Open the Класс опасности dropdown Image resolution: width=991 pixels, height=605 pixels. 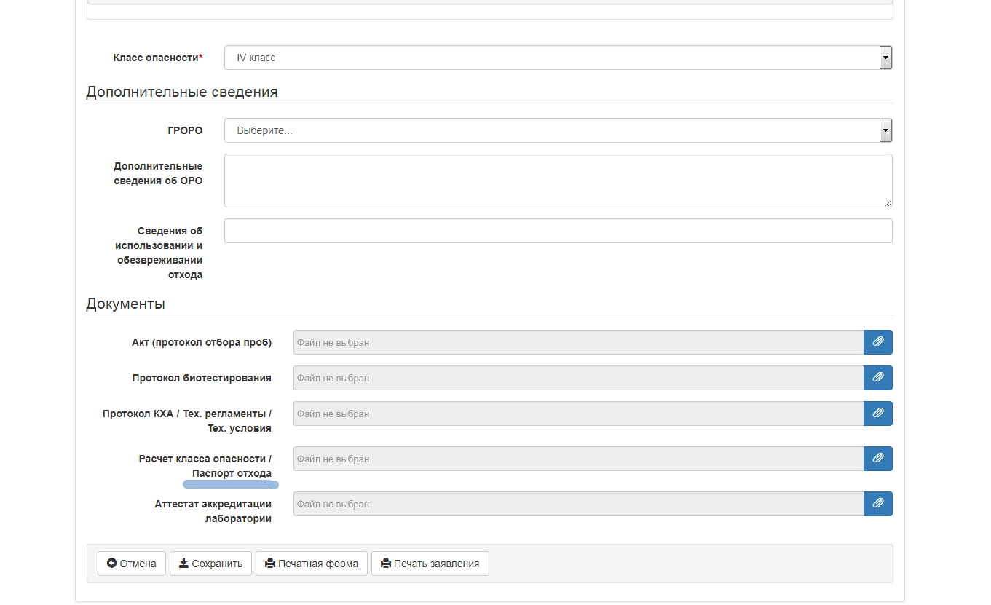(x=558, y=58)
